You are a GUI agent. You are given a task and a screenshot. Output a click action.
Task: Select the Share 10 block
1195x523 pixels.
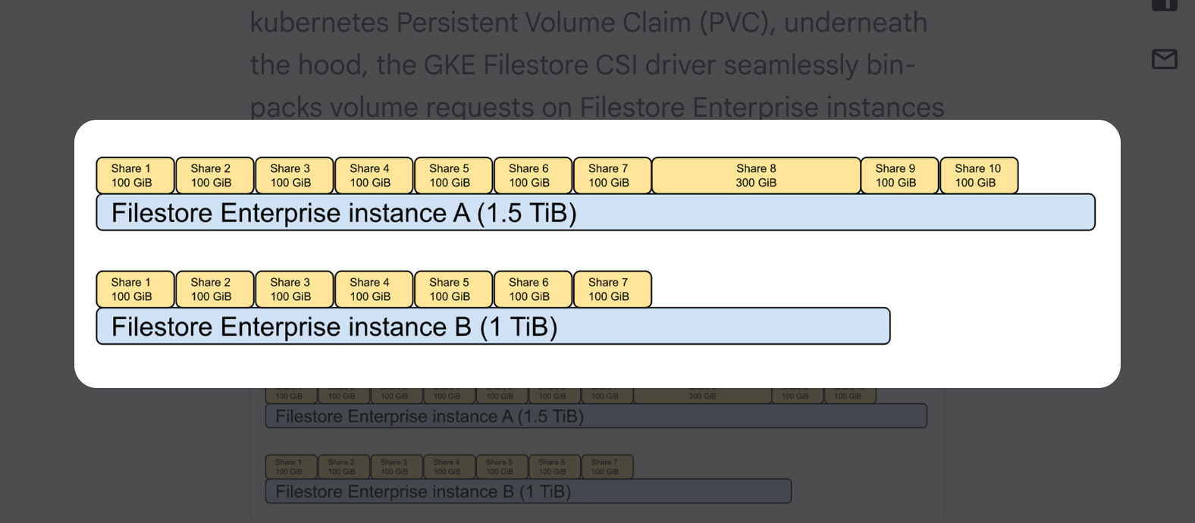point(978,176)
